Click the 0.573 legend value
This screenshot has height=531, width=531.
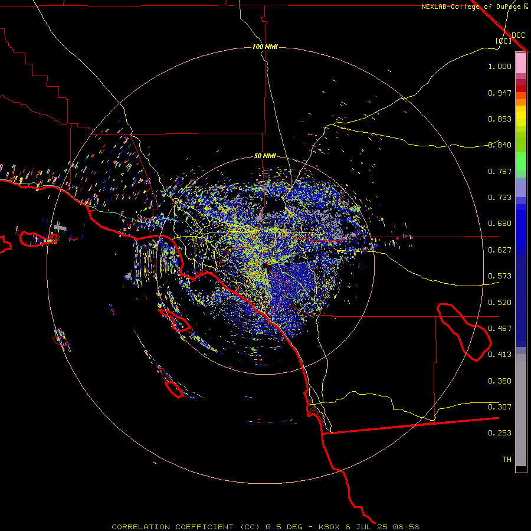pos(500,276)
